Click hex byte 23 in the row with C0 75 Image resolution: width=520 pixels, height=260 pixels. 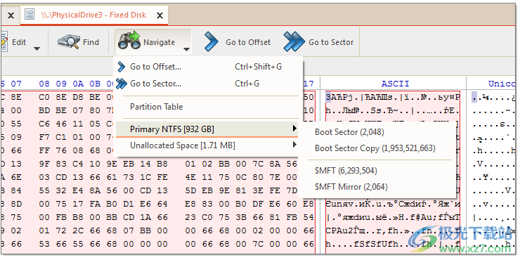coord(190,217)
